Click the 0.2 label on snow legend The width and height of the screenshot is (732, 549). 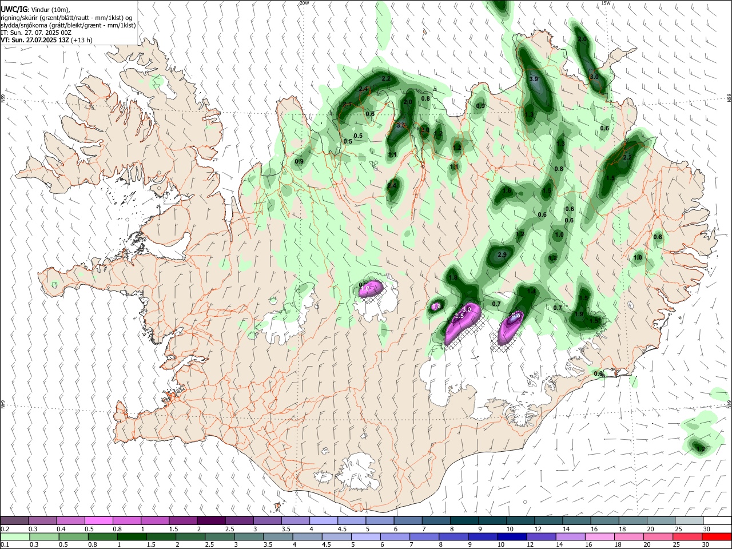[5, 529]
